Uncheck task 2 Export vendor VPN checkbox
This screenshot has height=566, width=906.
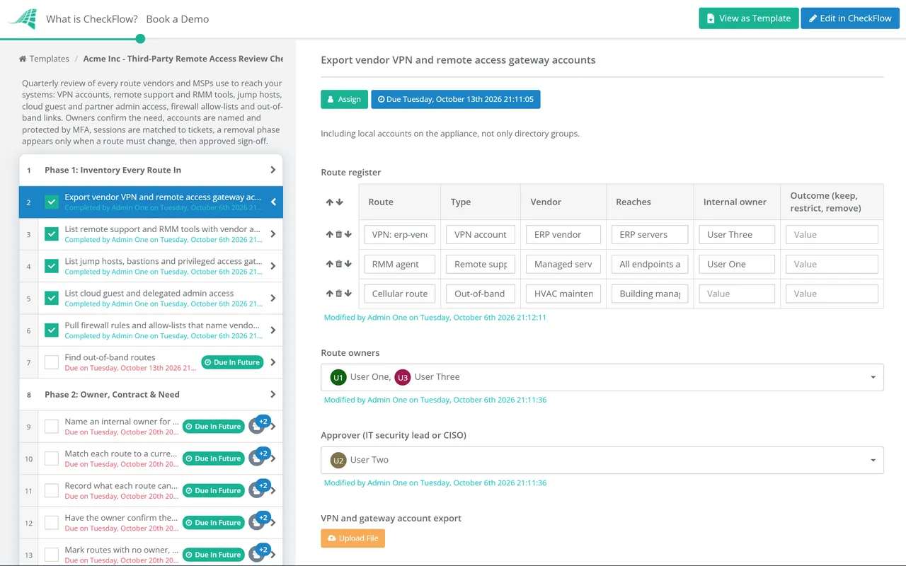point(52,202)
